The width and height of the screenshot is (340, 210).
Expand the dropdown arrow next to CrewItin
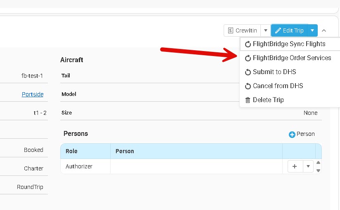coord(266,30)
